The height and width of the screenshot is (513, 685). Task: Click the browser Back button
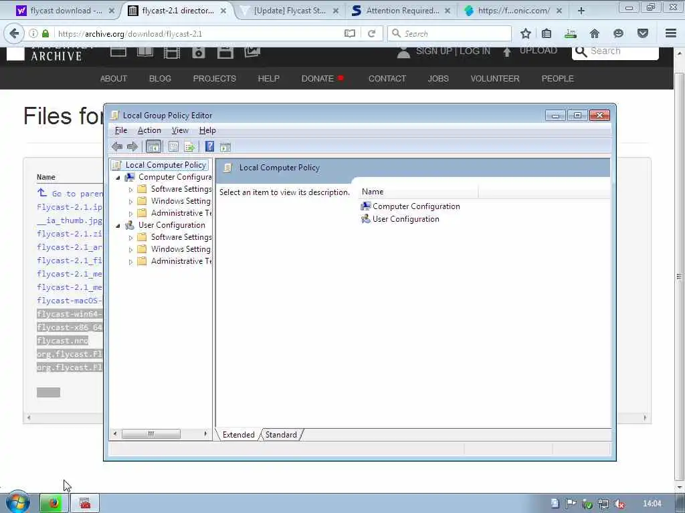15,33
